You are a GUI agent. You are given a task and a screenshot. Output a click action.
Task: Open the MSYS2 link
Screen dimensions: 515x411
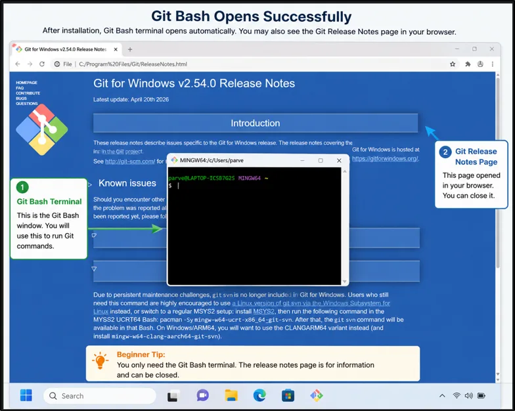(264, 311)
